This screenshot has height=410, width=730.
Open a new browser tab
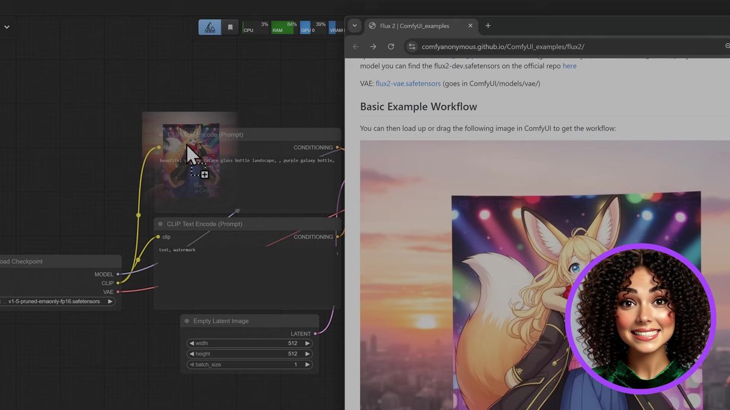pyautogui.click(x=488, y=26)
